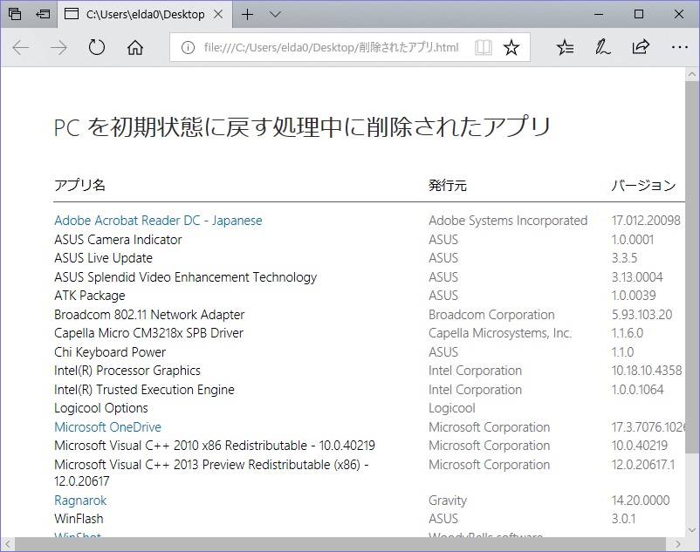Click ATK Package text
Image resolution: width=700 pixels, height=552 pixels.
[x=89, y=295]
